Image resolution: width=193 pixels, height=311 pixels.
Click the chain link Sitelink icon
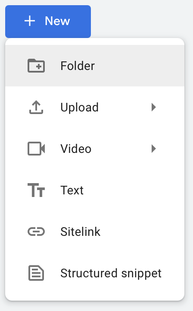(x=36, y=232)
